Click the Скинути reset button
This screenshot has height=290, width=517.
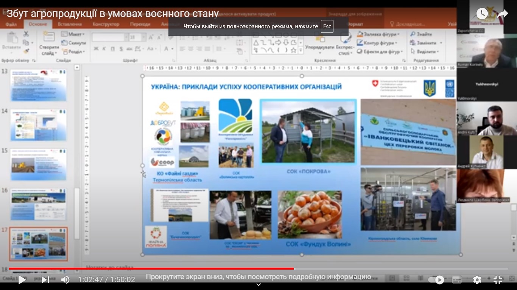tap(73, 43)
